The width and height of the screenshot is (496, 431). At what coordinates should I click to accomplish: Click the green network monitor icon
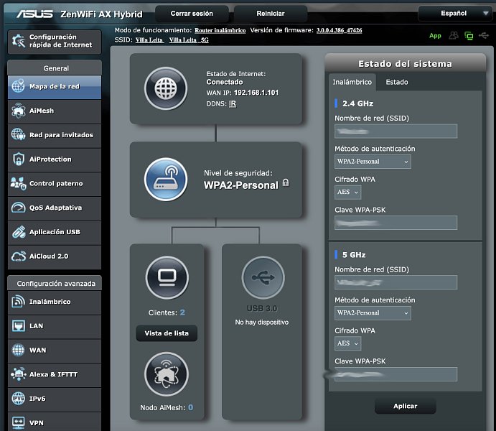tap(469, 36)
